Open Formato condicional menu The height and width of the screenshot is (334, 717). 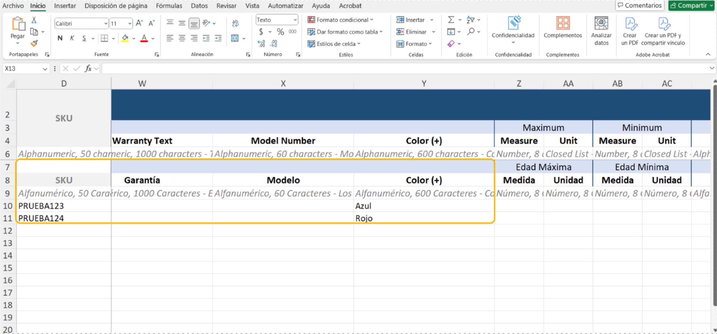coord(340,20)
